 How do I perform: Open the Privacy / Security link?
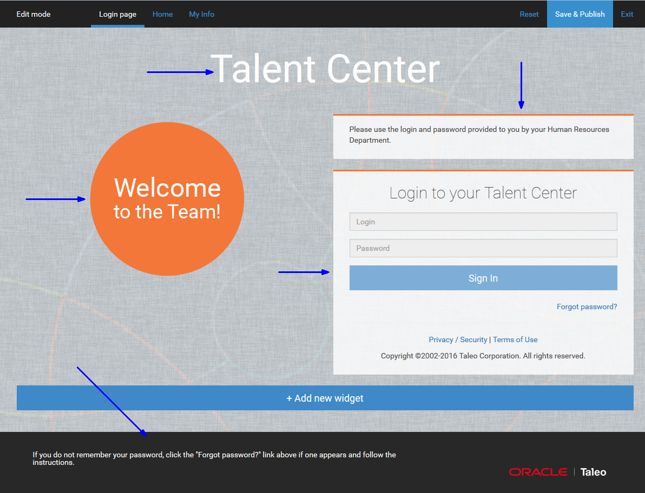pos(458,340)
